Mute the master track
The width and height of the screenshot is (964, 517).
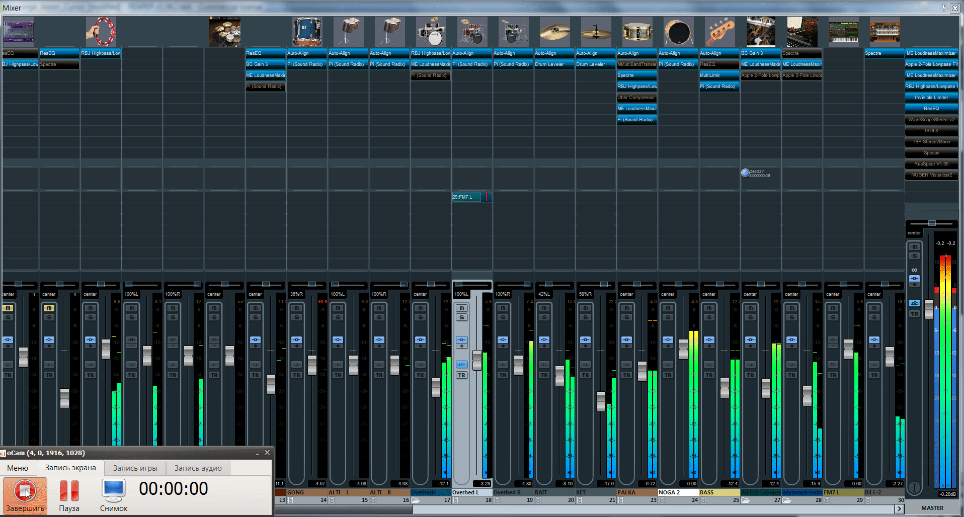(914, 247)
